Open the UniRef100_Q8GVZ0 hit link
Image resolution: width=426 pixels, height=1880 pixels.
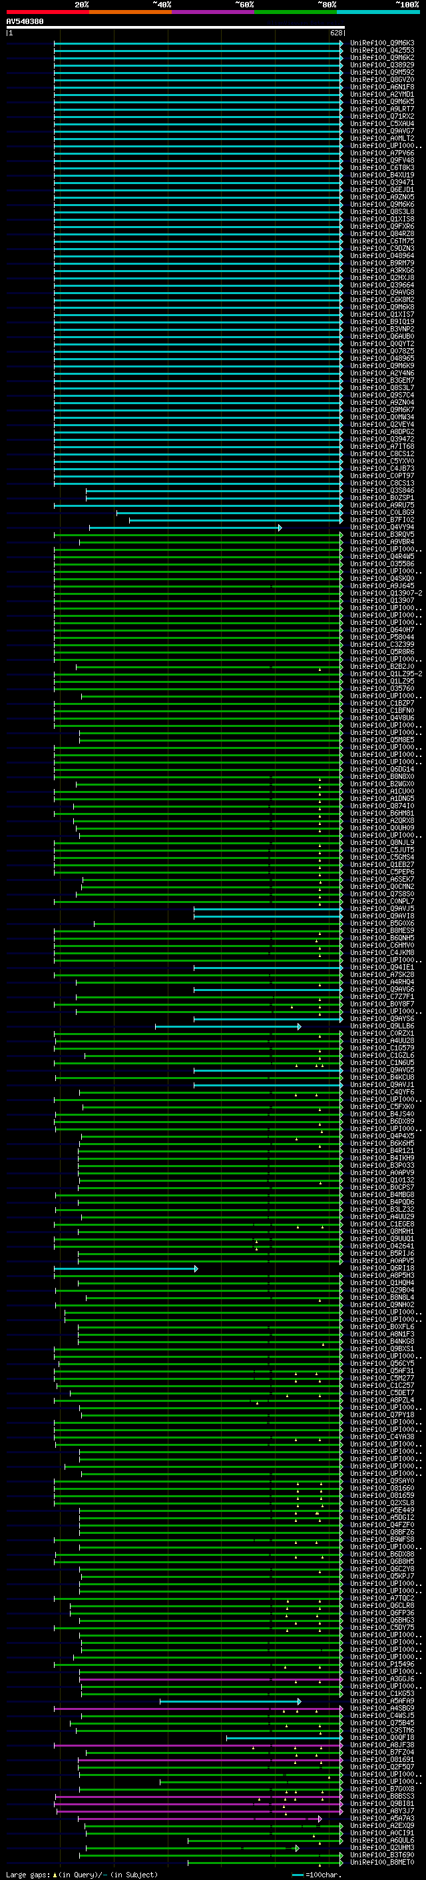[x=382, y=79]
